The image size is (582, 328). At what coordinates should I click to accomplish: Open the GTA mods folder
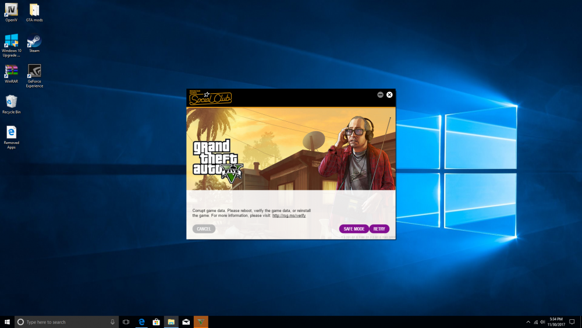34,12
